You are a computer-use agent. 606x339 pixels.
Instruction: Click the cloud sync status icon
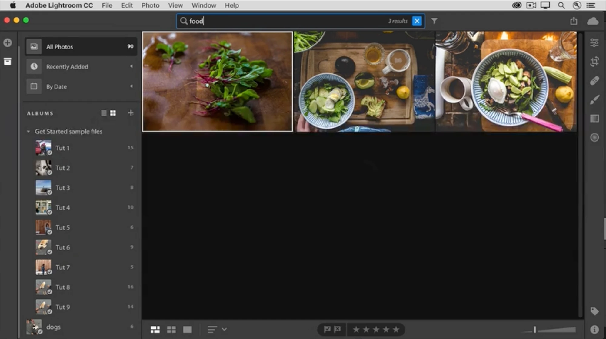point(592,21)
